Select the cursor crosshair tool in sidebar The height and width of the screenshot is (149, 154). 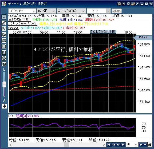click(x=4, y=17)
